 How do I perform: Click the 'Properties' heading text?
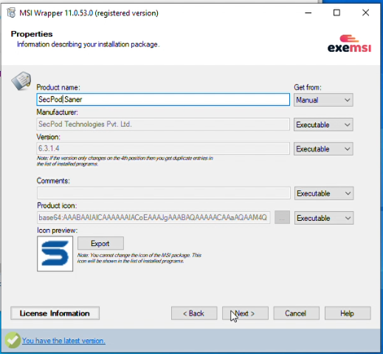coord(32,34)
